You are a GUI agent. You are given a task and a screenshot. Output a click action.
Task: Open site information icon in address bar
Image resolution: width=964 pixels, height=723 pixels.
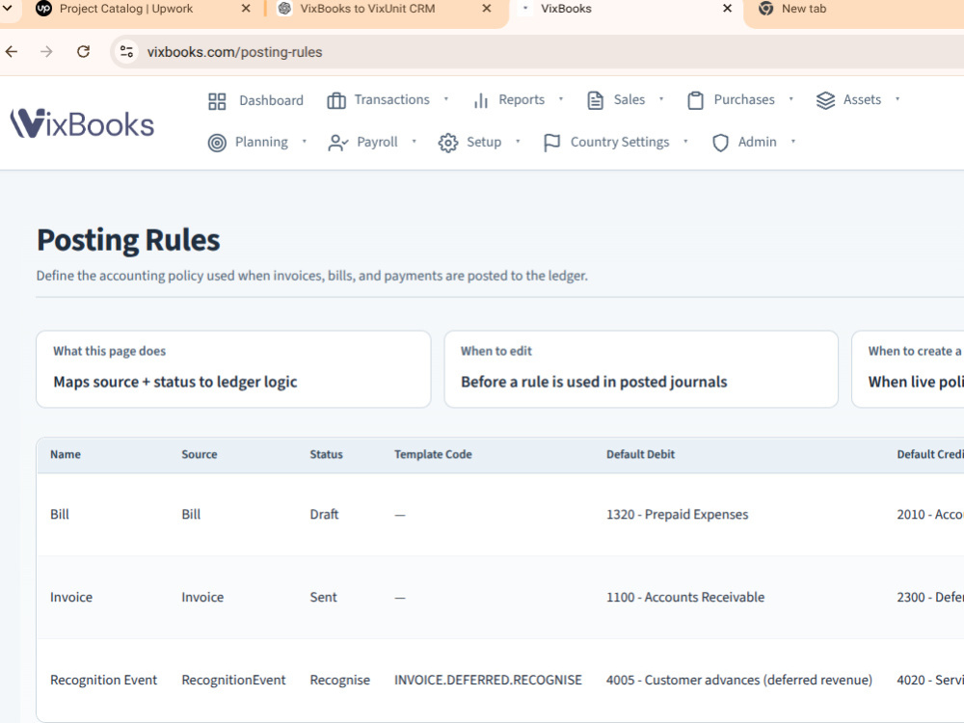tap(126, 52)
